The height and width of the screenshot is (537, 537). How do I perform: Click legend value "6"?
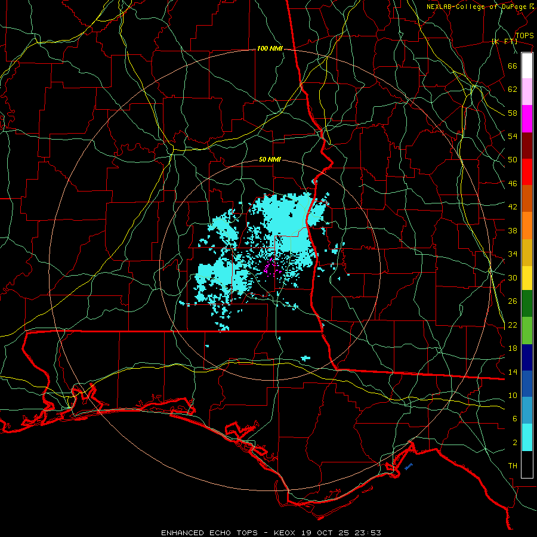pyautogui.click(x=515, y=419)
